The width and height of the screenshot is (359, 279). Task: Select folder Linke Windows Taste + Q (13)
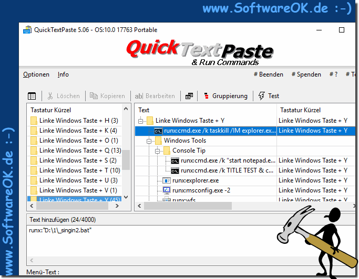(x=76, y=151)
